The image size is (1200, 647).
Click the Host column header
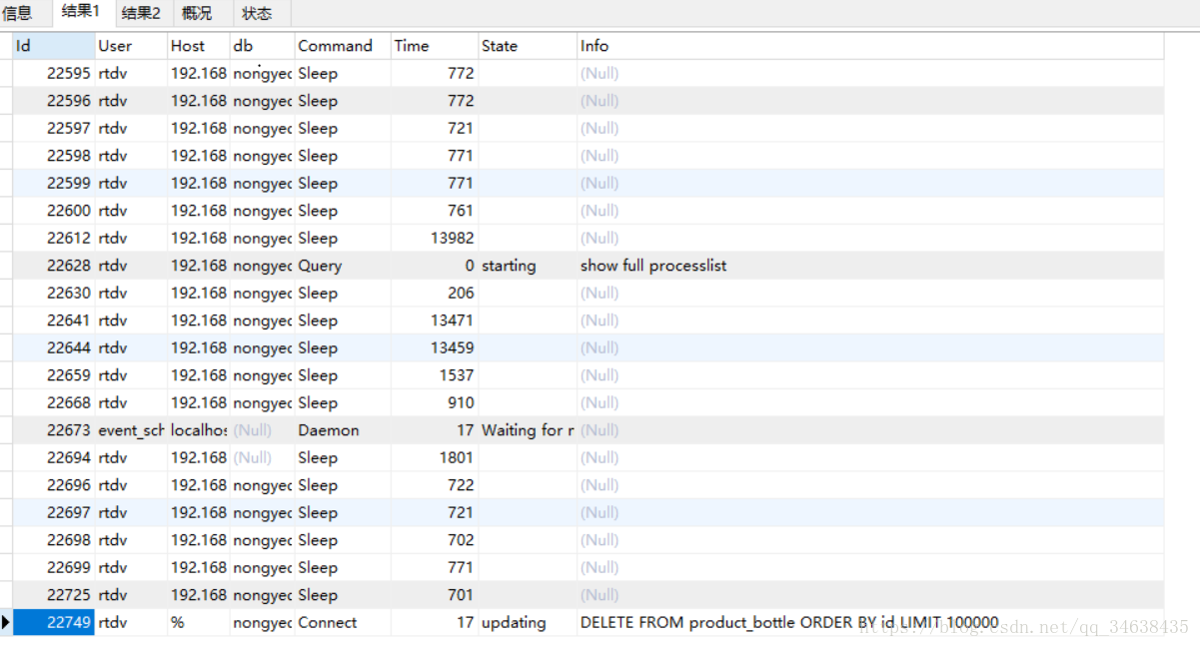[x=198, y=46]
